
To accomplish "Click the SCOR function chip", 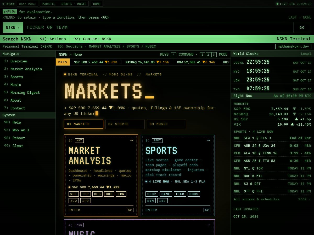I will [152, 194].
